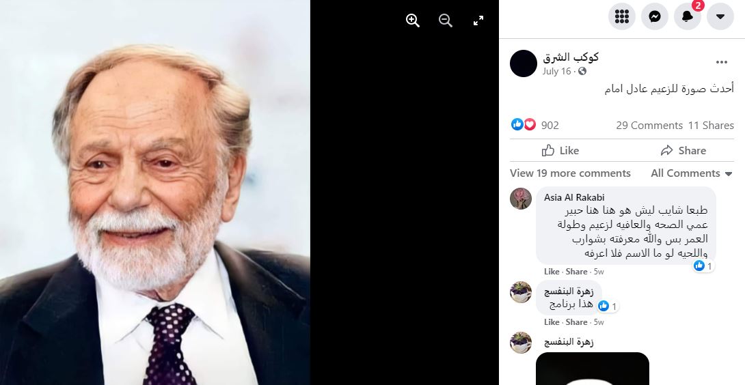Screen dimensions: 745x385
Task: Share Asia Al Rakabi's comment
Action: (576, 272)
